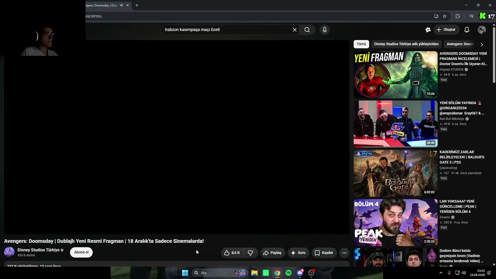This screenshot has height=279, width=496.
Task: Mute the Avengers: Doomsday browser tab audio
Action: tap(121, 5)
